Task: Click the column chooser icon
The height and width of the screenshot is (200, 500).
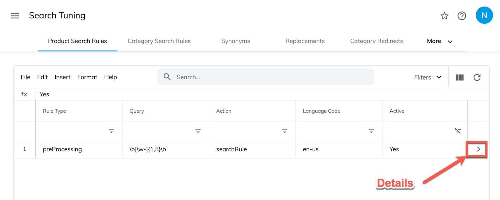Action: point(459,77)
